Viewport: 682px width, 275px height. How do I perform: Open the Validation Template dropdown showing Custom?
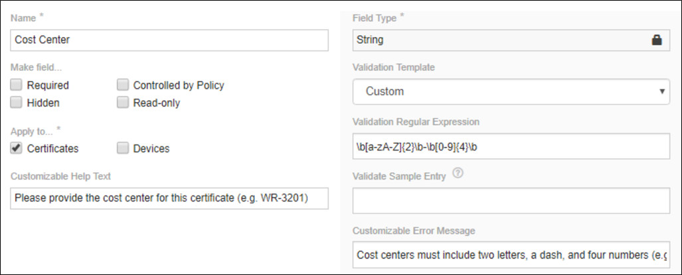click(x=505, y=91)
